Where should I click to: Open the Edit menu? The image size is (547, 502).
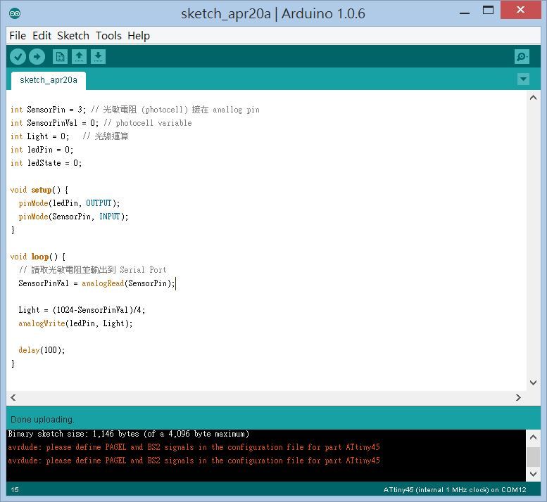point(42,36)
